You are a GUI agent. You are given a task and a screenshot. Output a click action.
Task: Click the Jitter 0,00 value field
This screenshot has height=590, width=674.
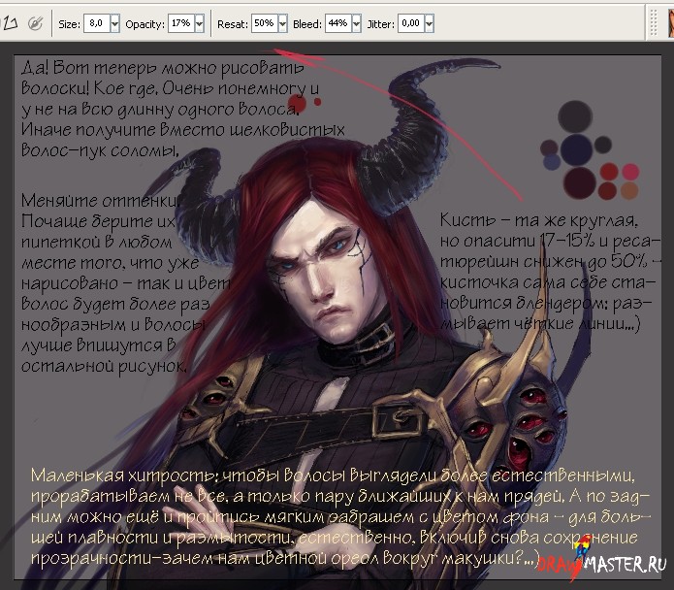(x=411, y=23)
